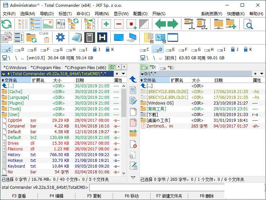Switch to the *E: tab in right panel
Viewport: 266px width, 200px height.
pyautogui.click(x=167, y=68)
